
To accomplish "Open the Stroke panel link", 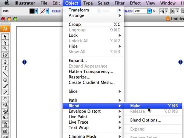I will point(56,11).
